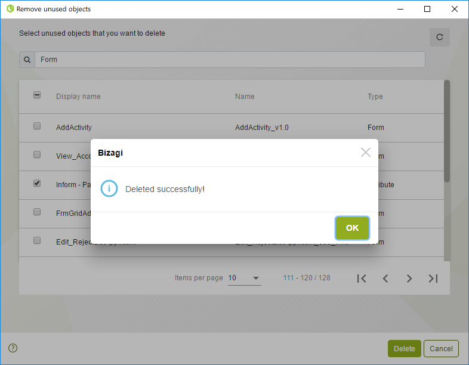Screen dimensions: 469x365
Task: Close the Bizagi message dialog
Action: tap(366, 153)
